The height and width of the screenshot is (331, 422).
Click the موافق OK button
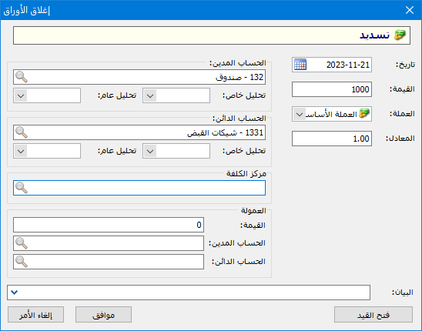[104, 315]
